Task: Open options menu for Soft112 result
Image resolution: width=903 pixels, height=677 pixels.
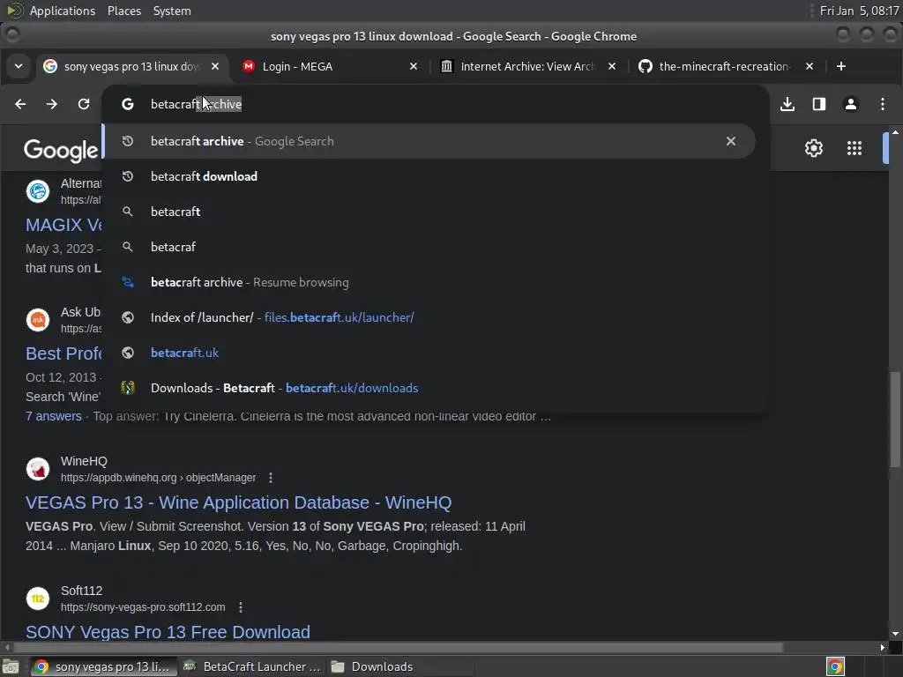Action: (x=241, y=607)
